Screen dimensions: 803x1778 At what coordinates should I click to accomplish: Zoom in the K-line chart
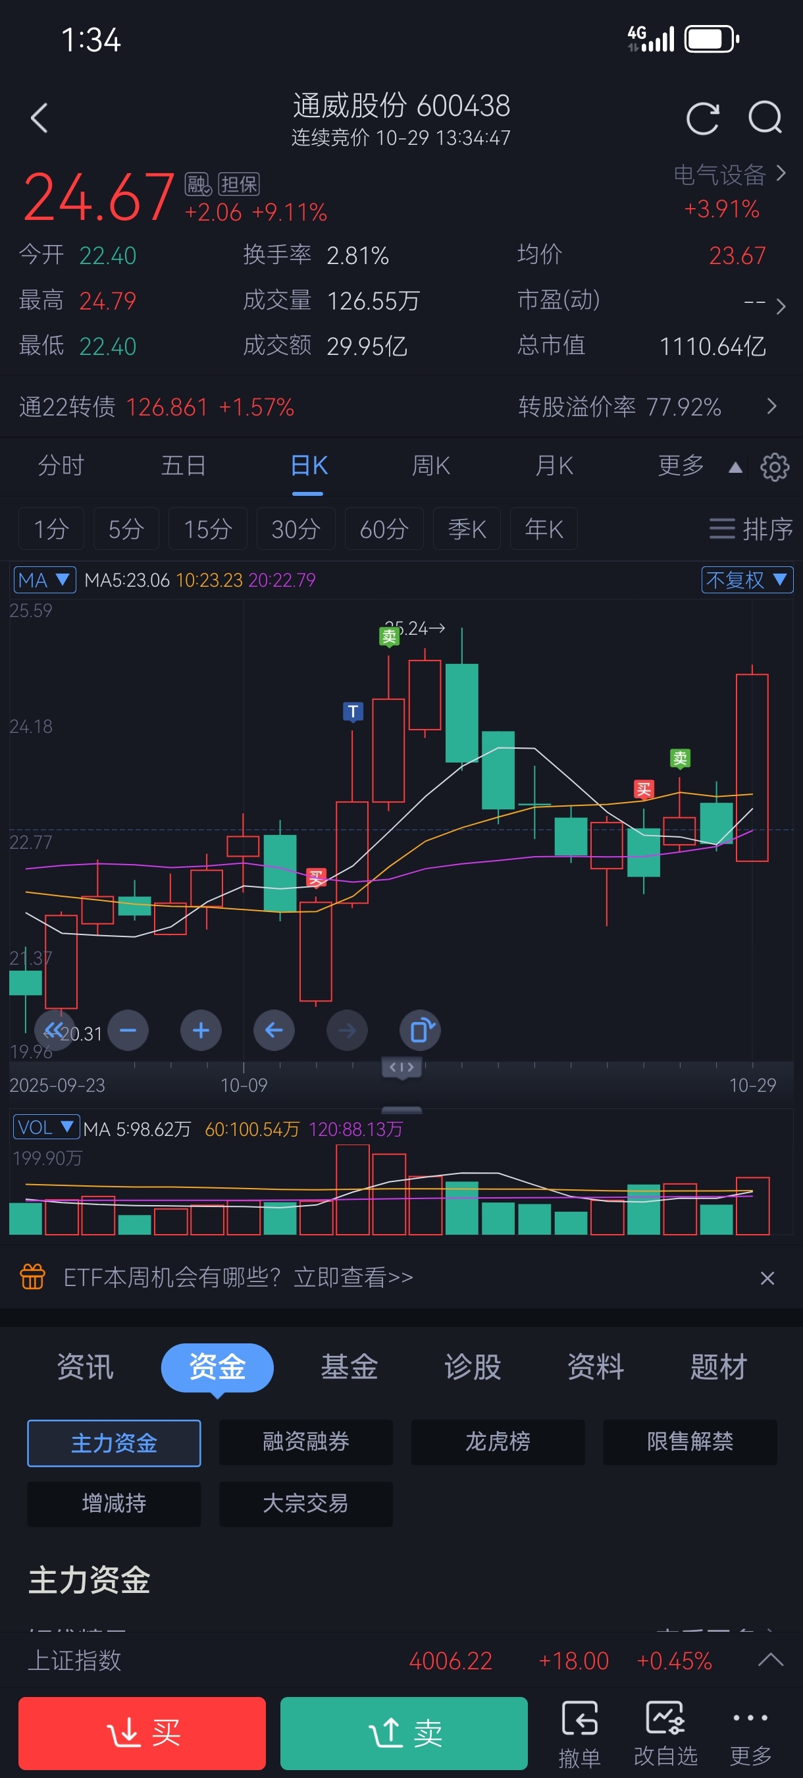(x=201, y=1031)
